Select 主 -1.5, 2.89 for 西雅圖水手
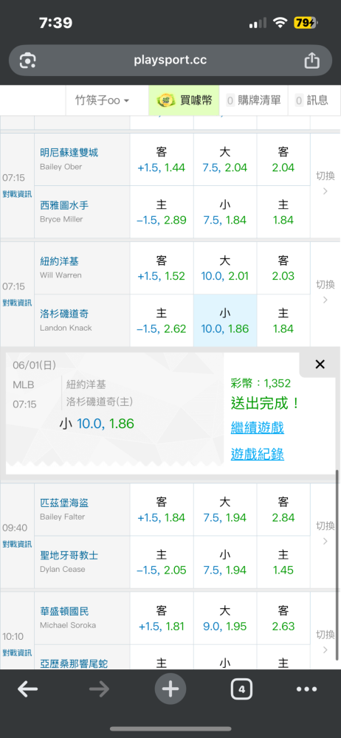 click(162, 213)
